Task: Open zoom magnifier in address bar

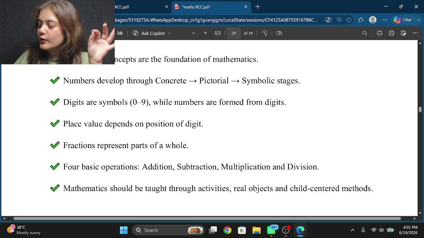Action: [339, 20]
